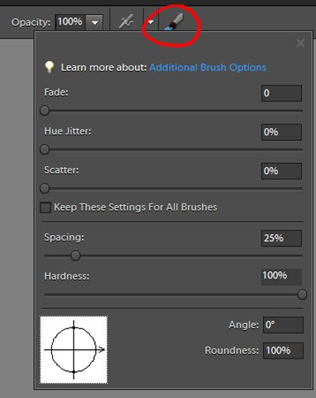Screen dimensions: 316x398
Task: Open the Opacity dropdown arrow
Action: tap(95, 22)
